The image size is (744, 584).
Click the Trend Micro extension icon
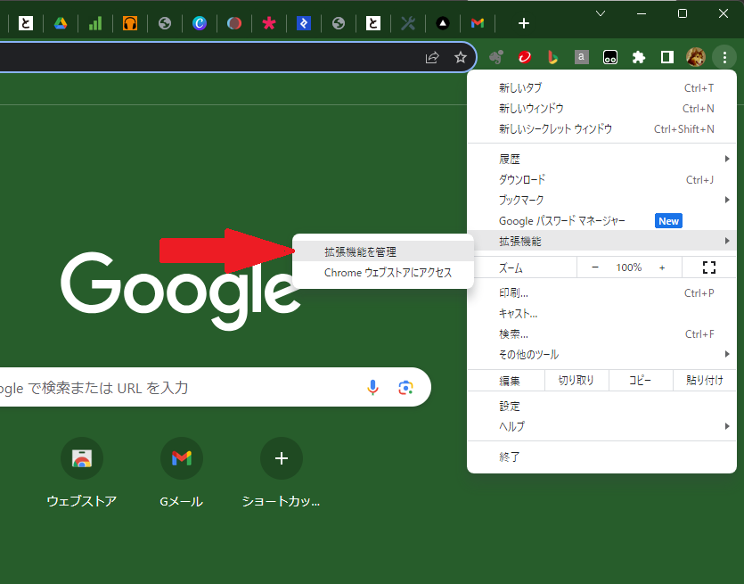click(x=524, y=56)
